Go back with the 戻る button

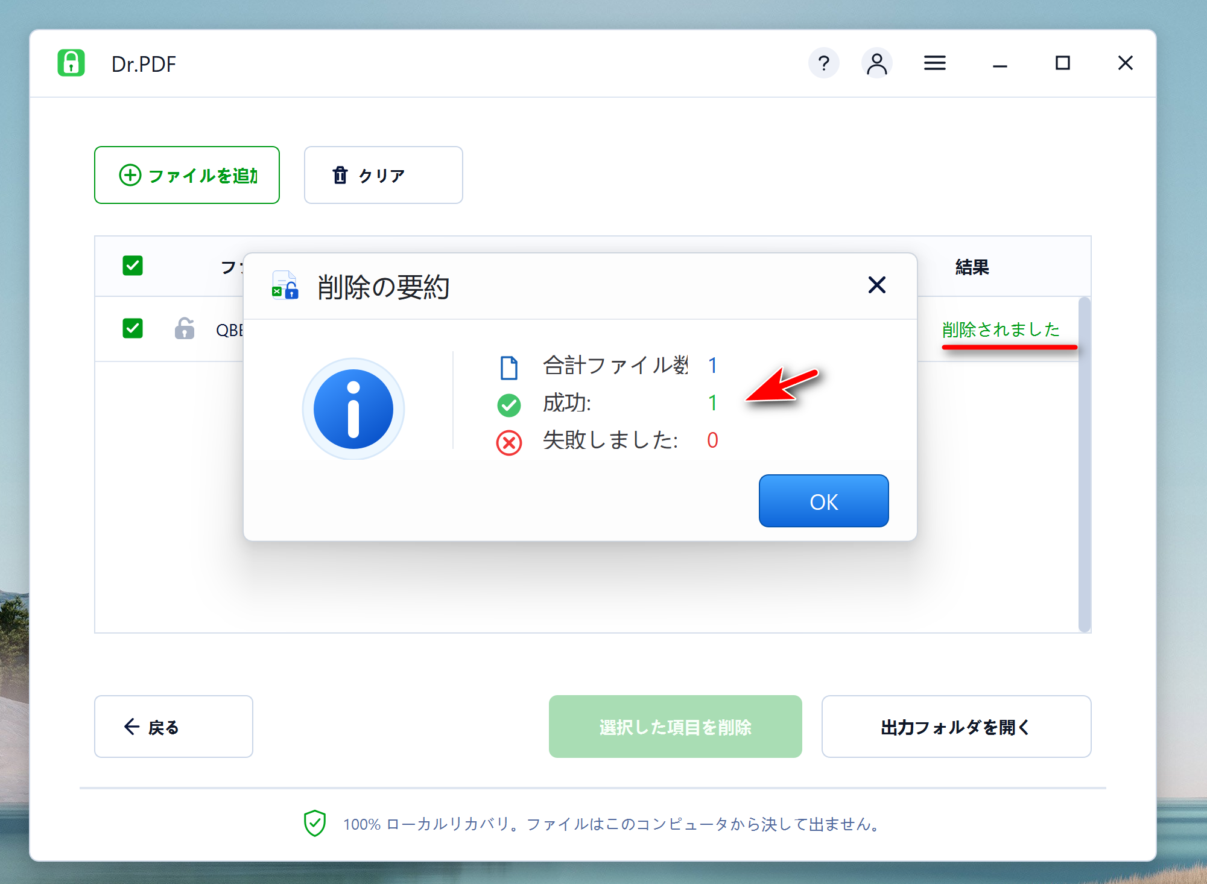click(174, 727)
